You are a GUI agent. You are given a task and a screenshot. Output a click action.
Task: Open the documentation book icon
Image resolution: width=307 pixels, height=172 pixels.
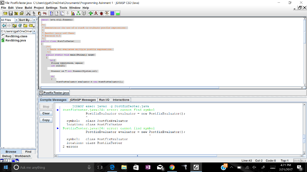pos(84,13)
